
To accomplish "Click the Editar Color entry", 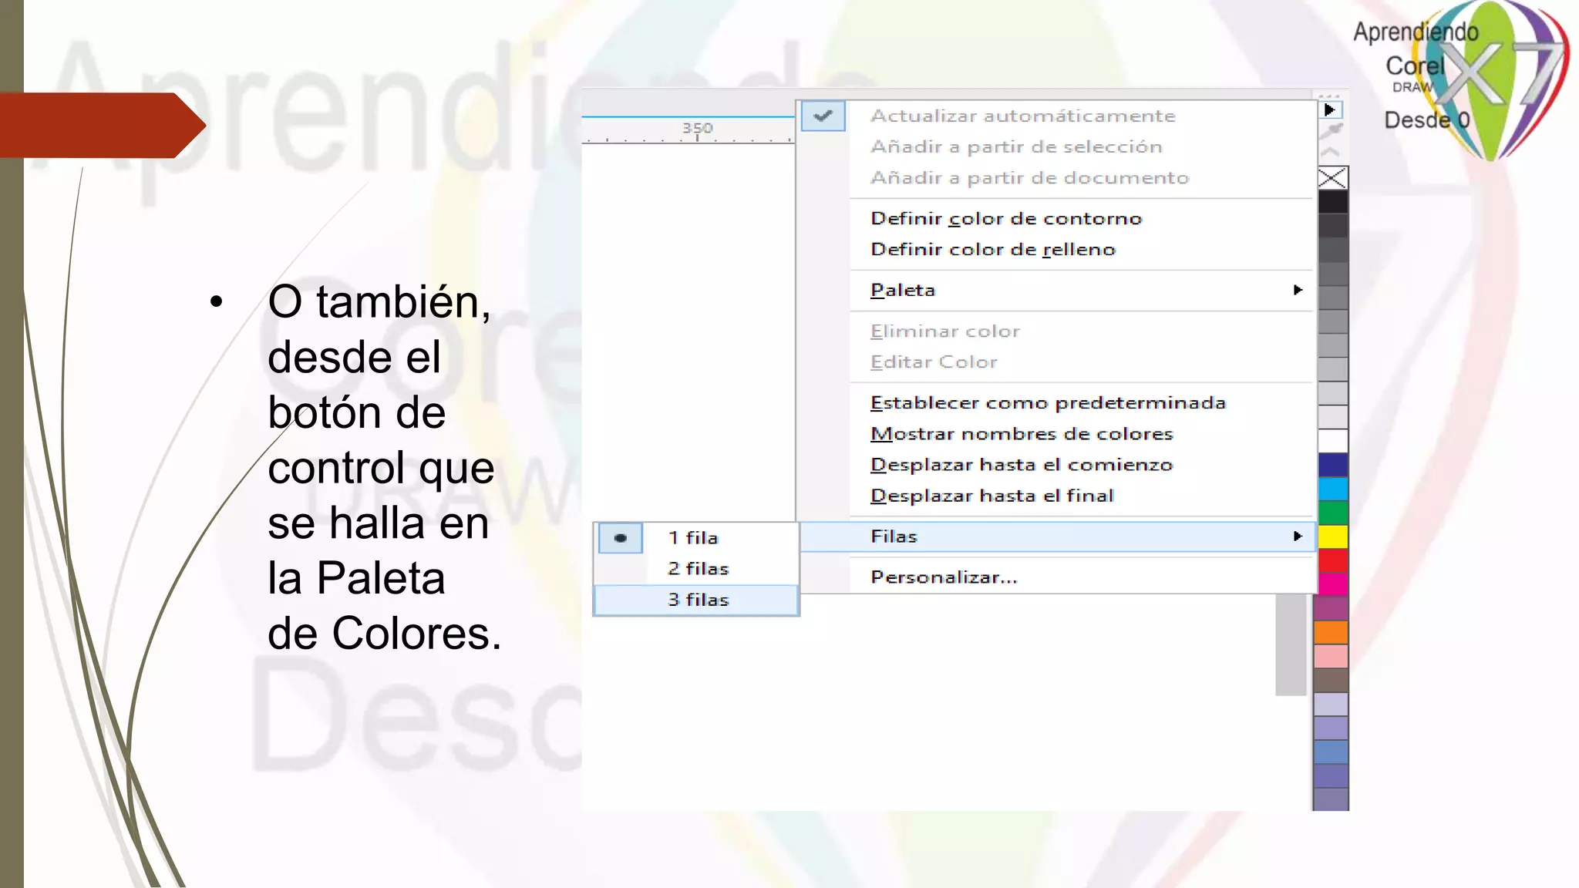I will (934, 362).
